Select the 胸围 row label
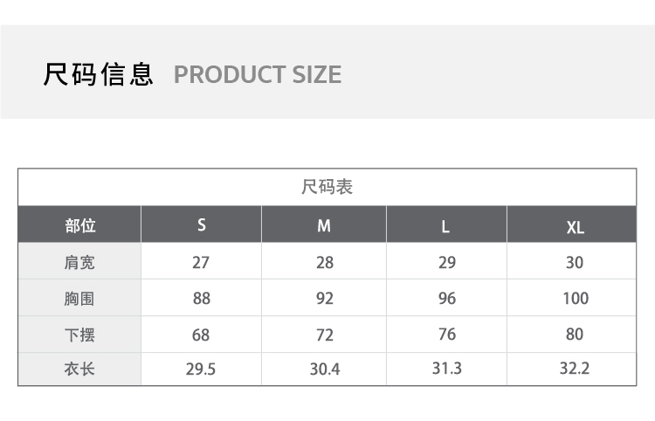This screenshot has height=421, width=655. [79, 299]
